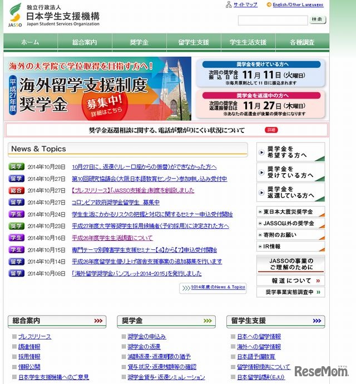Open 日本への留学情報 link

point(259,337)
